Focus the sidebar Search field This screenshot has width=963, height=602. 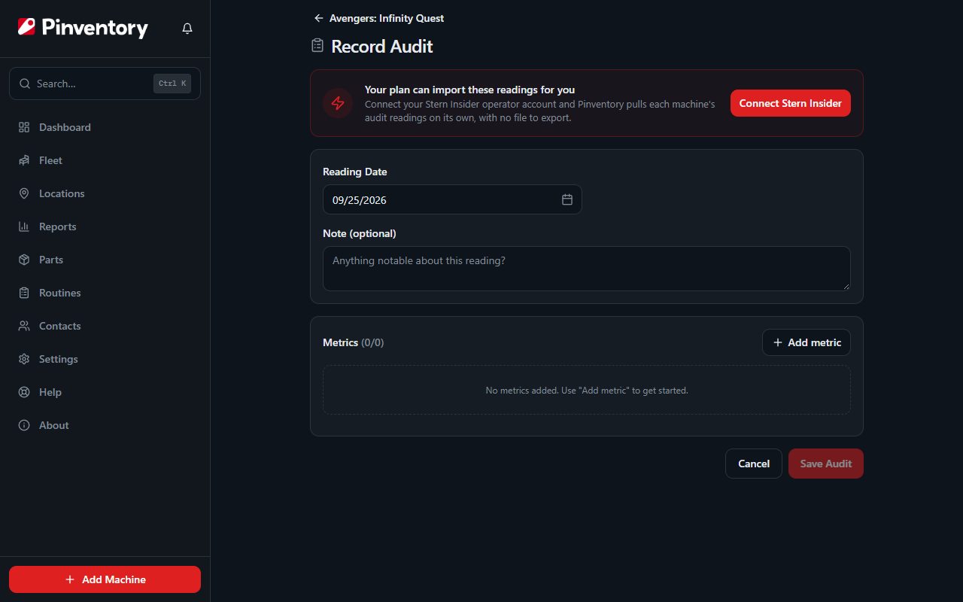tap(105, 84)
